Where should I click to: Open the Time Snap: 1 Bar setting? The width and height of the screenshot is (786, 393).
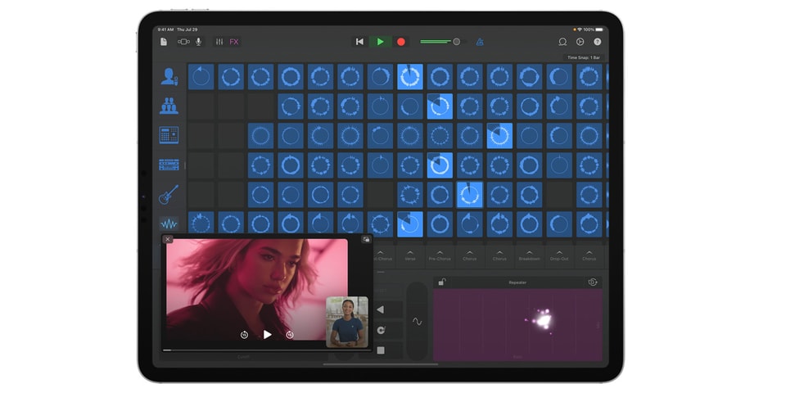click(x=584, y=57)
